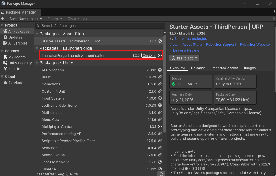The width and height of the screenshot is (276, 176).
Task: Click link icon for Performance testing API
Action: click(x=160, y=134)
